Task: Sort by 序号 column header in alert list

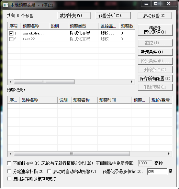Action: 14,26
